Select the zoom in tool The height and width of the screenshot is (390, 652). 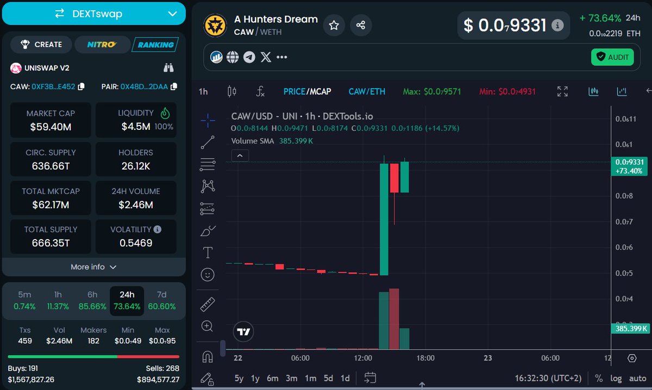(x=207, y=326)
